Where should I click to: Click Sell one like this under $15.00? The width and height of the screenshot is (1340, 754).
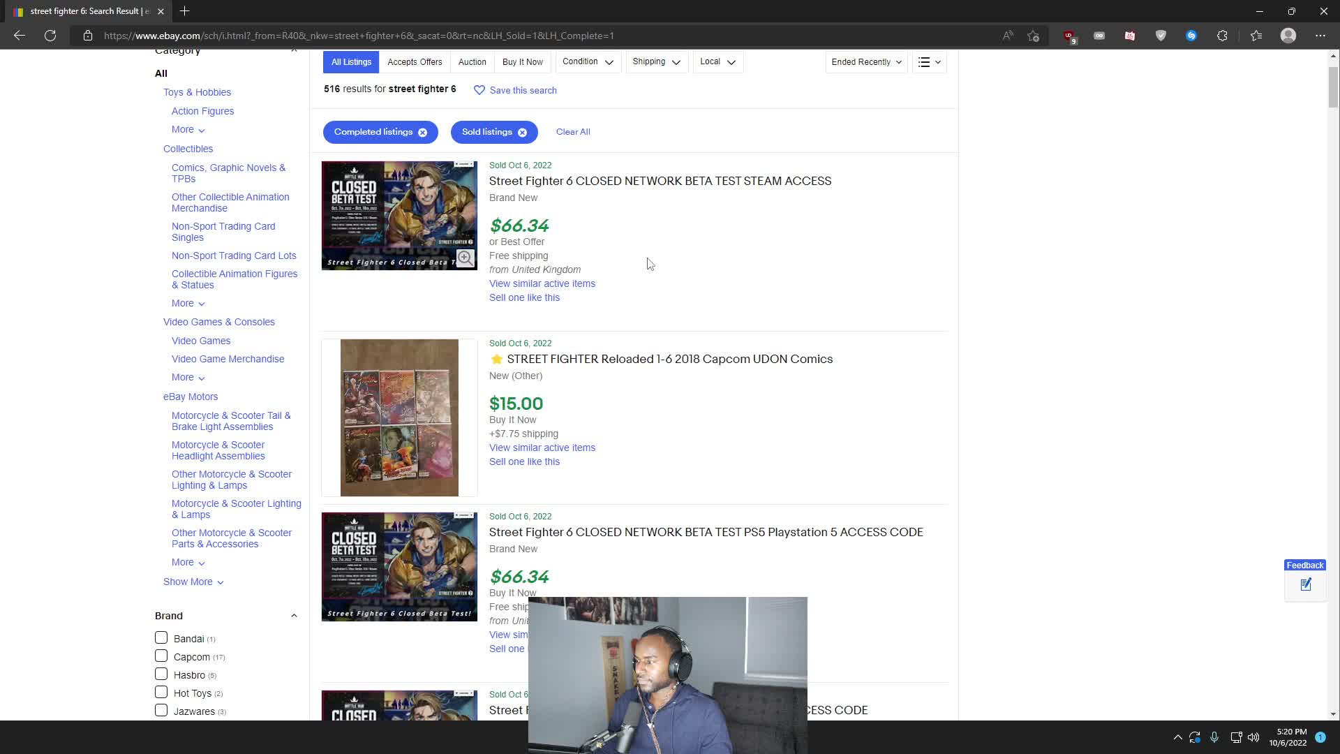pyautogui.click(x=524, y=461)
